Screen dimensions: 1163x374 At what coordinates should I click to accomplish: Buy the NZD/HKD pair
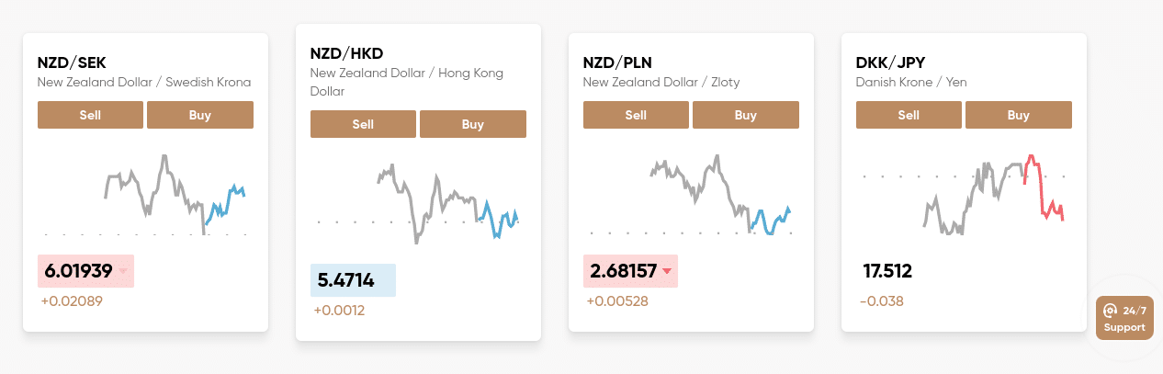(473, 124)
